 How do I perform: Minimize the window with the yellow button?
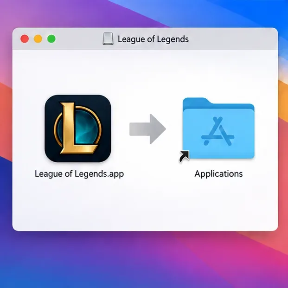[x=38, y=39]
